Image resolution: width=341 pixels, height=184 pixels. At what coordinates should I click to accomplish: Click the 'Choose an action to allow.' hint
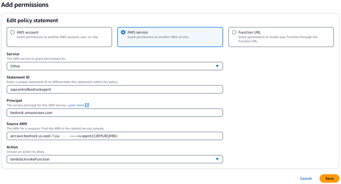26,152
